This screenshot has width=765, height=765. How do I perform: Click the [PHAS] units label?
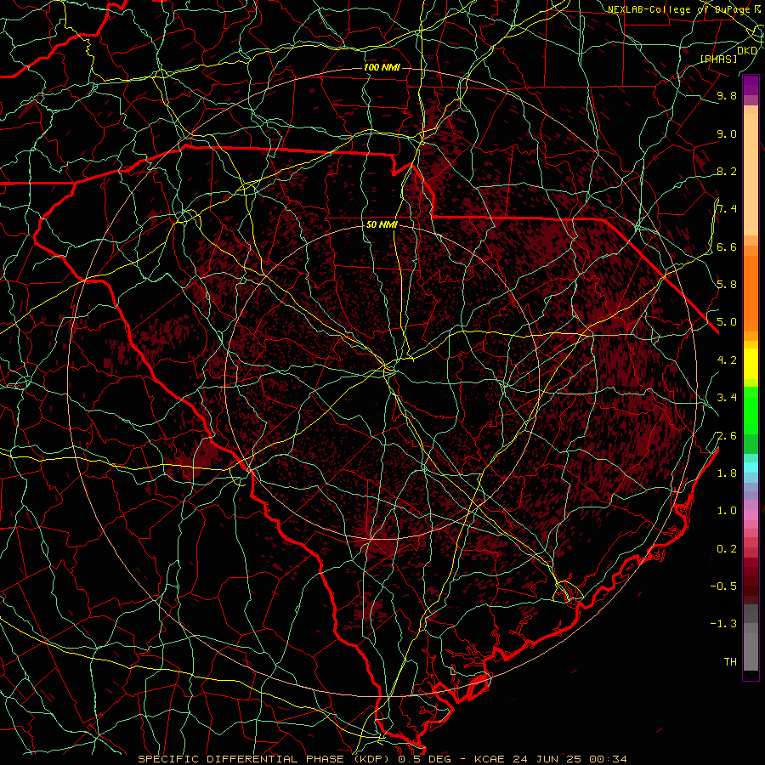[x=718, y=59]
